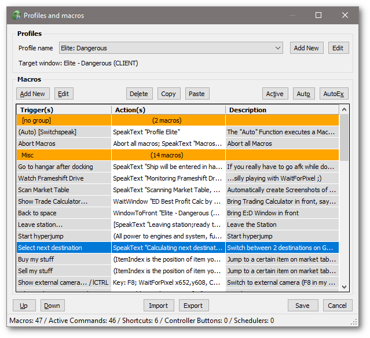Click the (2 macros) count cell

[168, 120]
